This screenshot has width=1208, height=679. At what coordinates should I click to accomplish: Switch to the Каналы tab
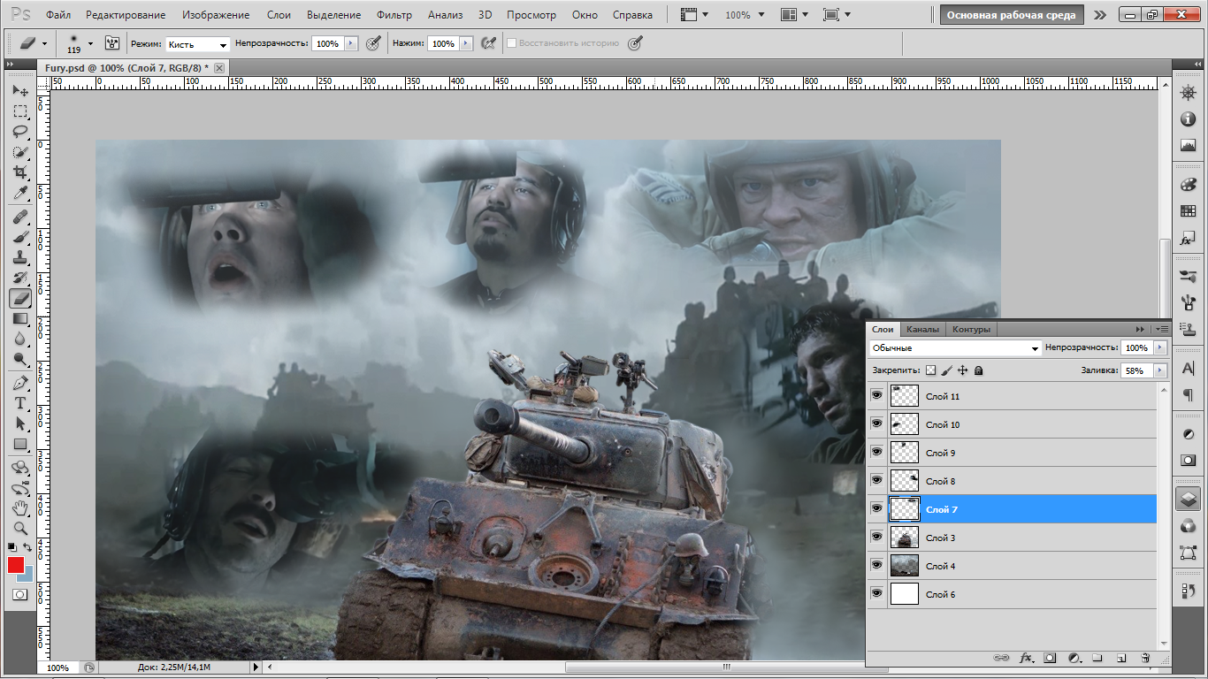(x=922, y=330)
